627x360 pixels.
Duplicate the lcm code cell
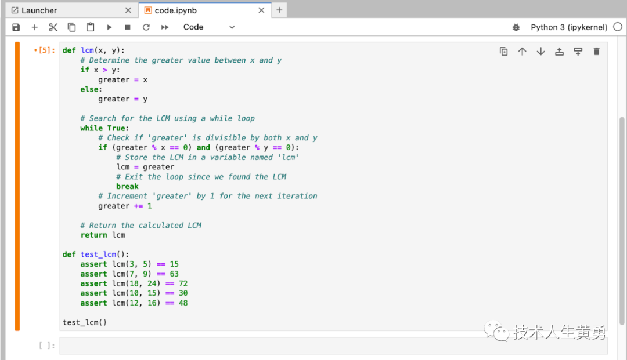(503, 51)
